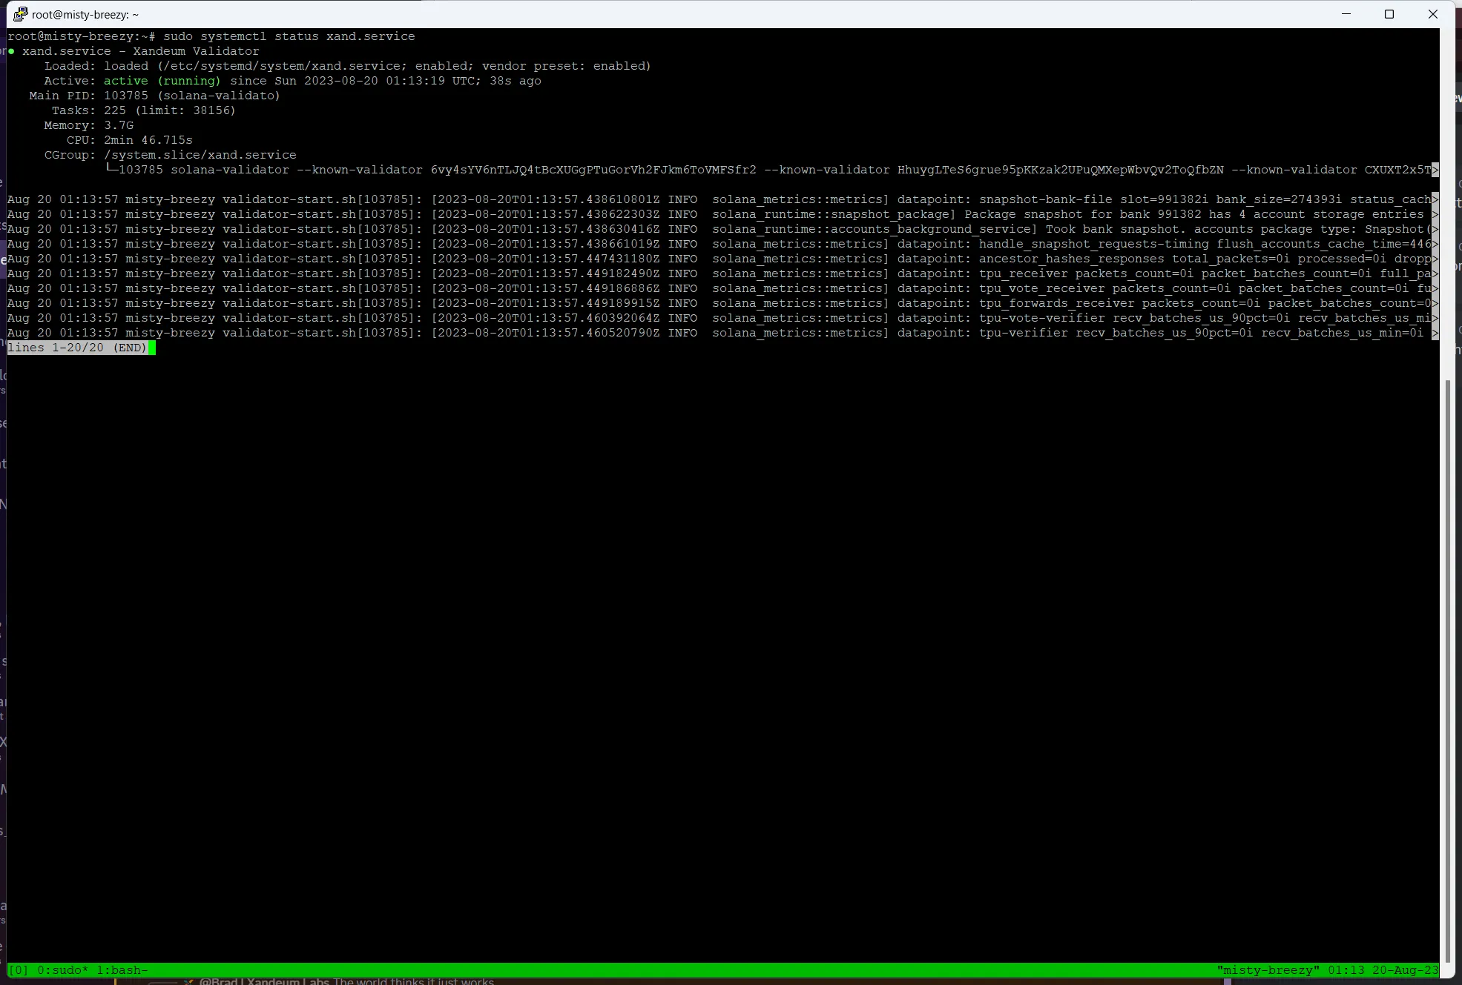Click the "xand.service - Xandeum Validator" heading
This screenshot has width=1462, height=985.
(x=141, y=51)
